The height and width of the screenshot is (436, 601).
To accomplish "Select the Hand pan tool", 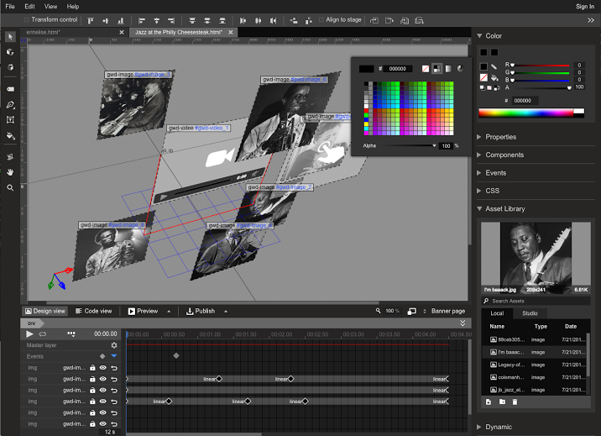I will point(10,172).
